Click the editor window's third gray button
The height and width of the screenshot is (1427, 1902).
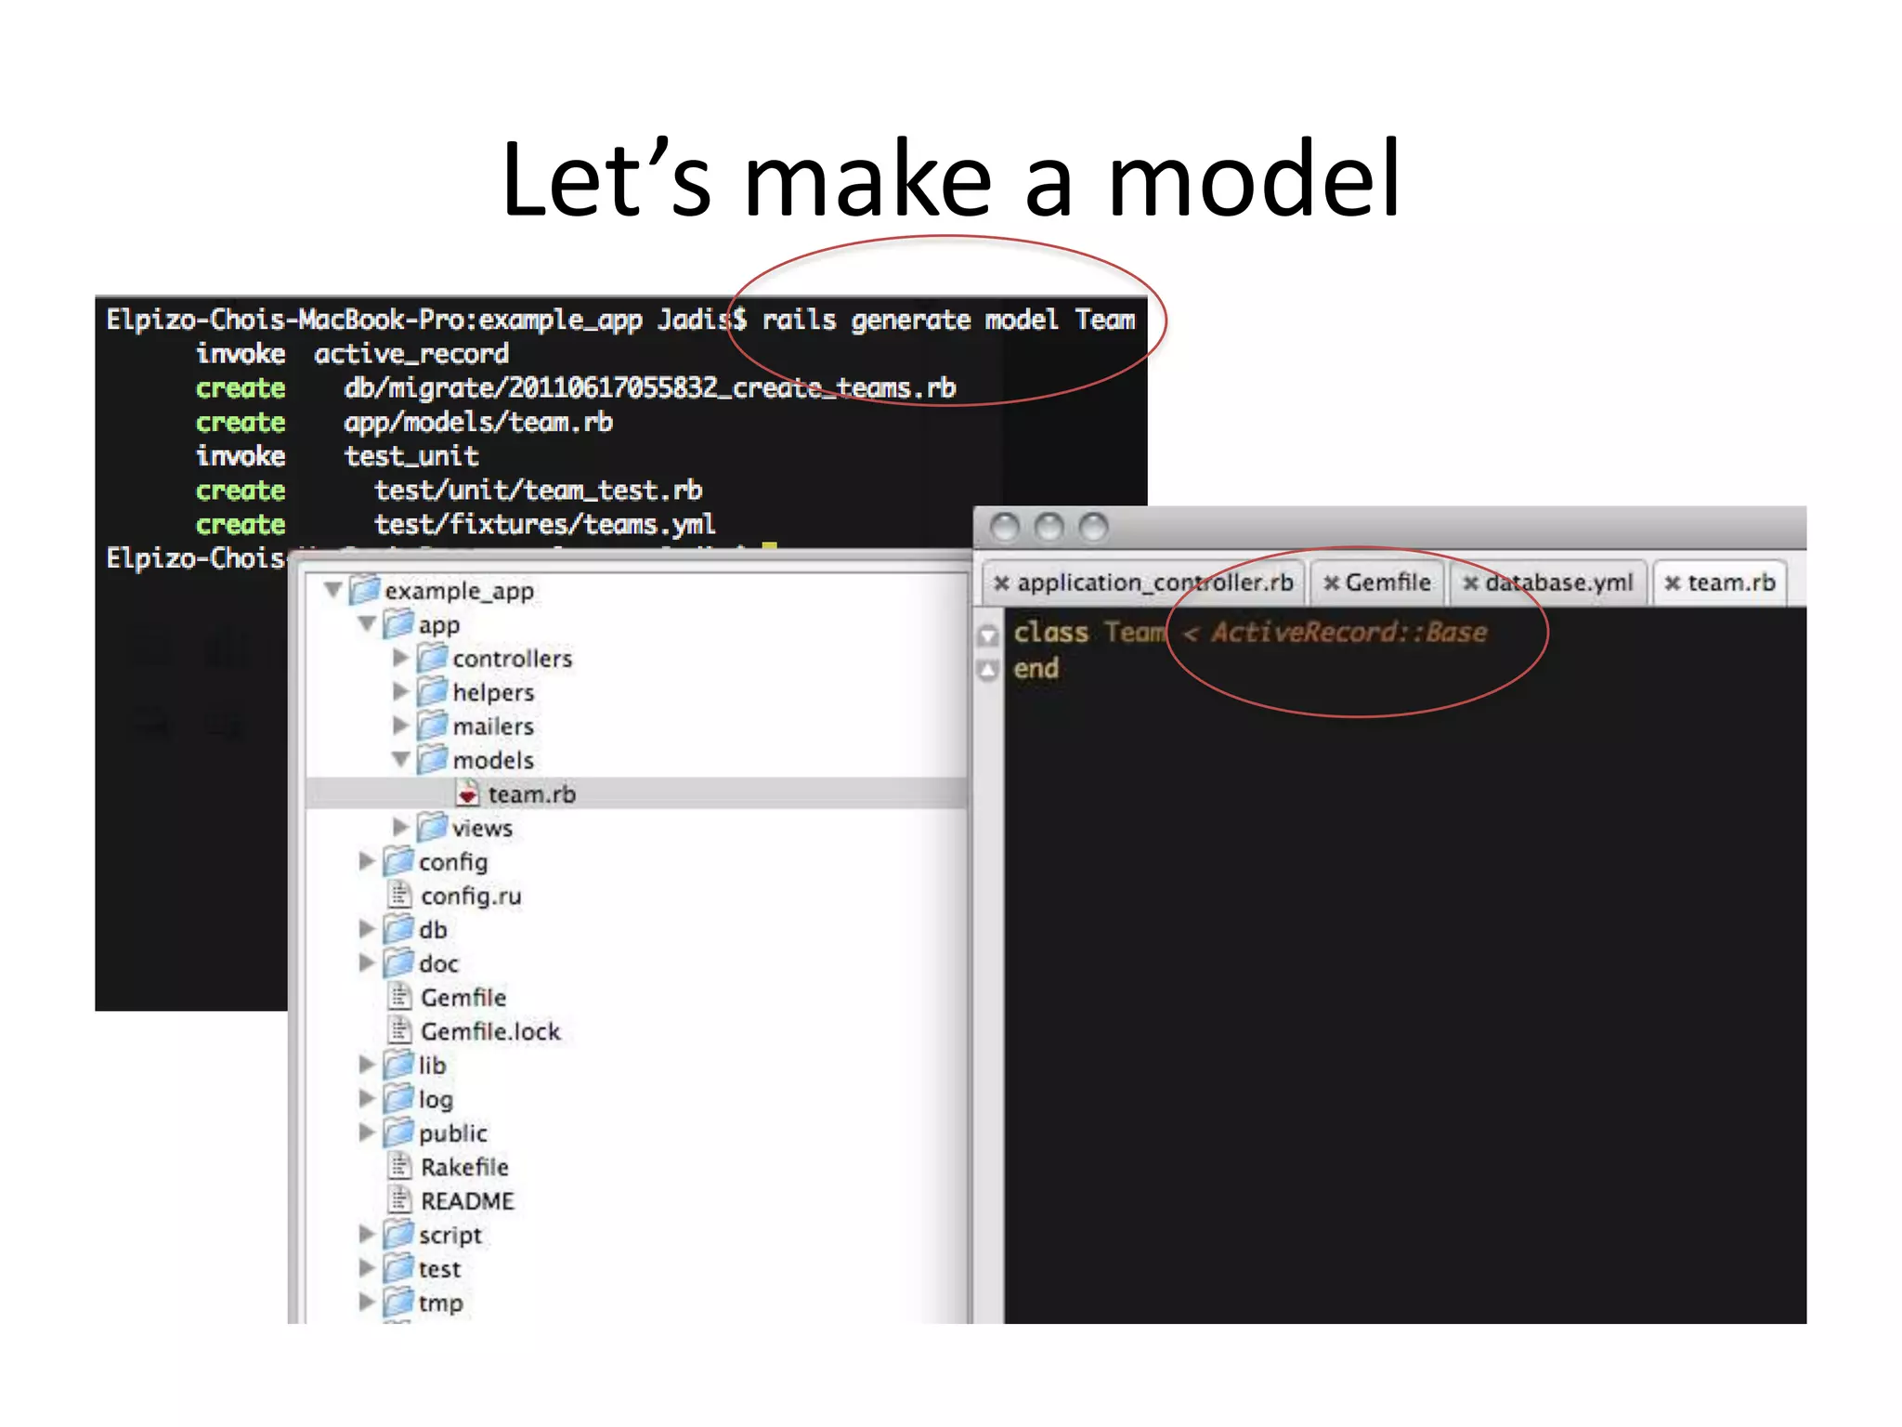[1094, 528]
